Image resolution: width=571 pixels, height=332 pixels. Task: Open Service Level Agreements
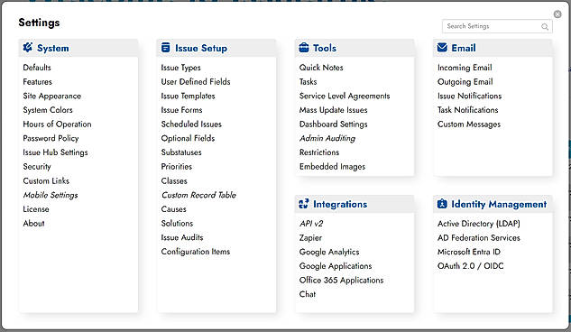[345, 97]
